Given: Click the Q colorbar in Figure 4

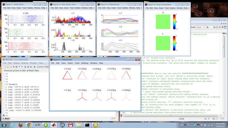Looking at the screenshot, I should pyautogui.click(x=174, y=22).
